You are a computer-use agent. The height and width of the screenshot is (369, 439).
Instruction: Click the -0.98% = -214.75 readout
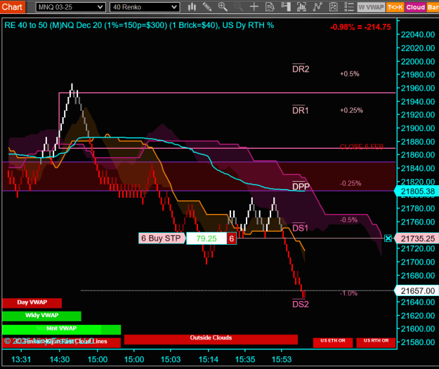[360, 27]
